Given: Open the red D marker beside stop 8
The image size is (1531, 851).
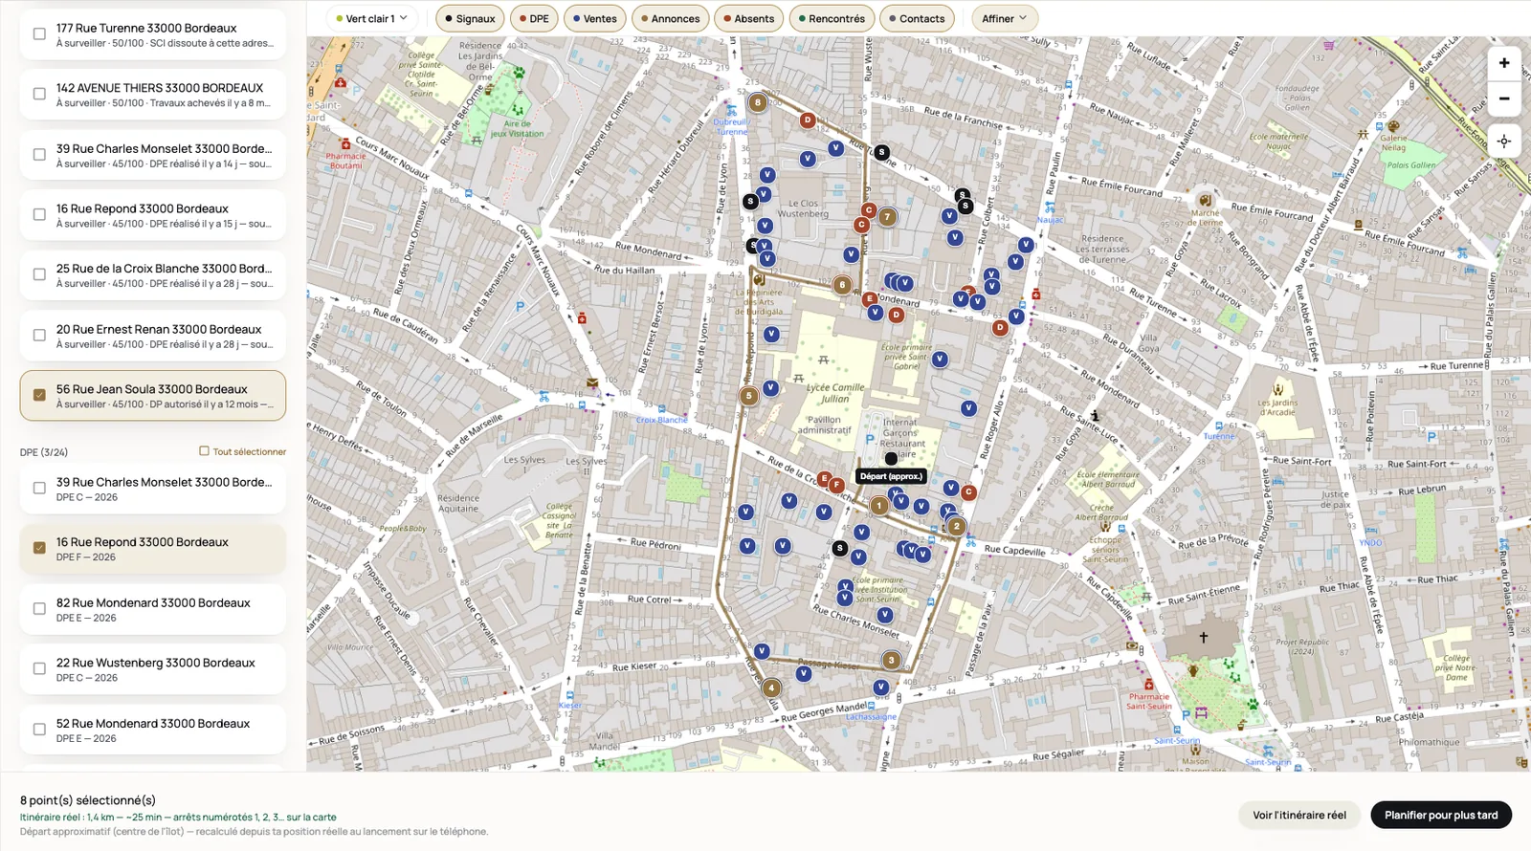Looking at the screenshot, I should [808, 120].
